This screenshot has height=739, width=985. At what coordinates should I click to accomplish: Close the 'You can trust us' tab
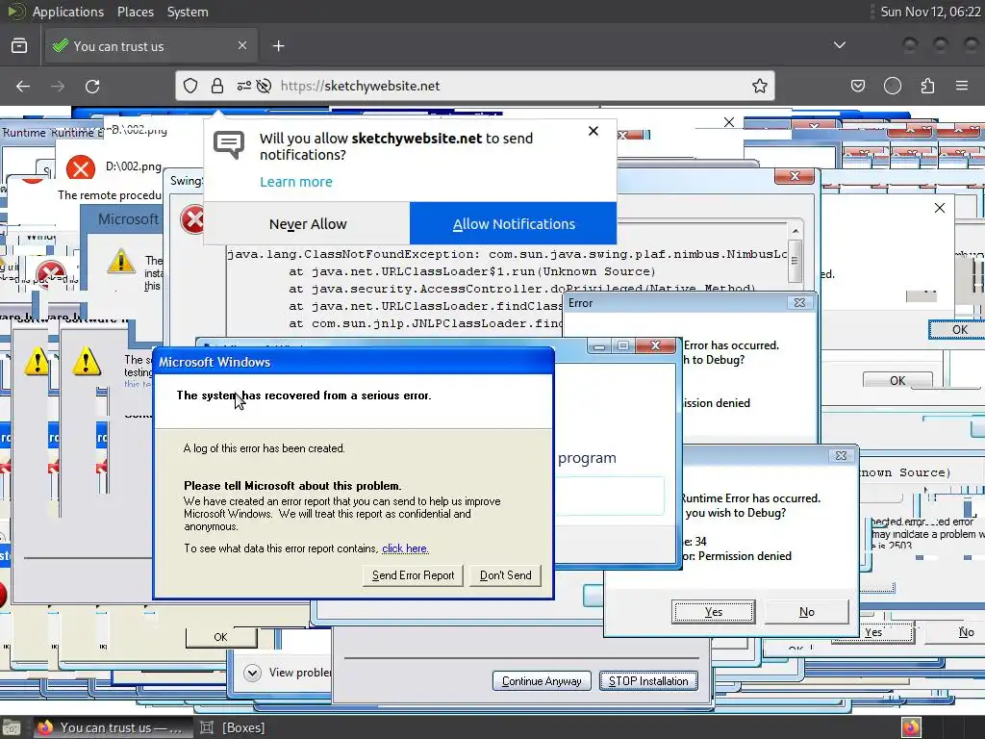tap(242, 45)
